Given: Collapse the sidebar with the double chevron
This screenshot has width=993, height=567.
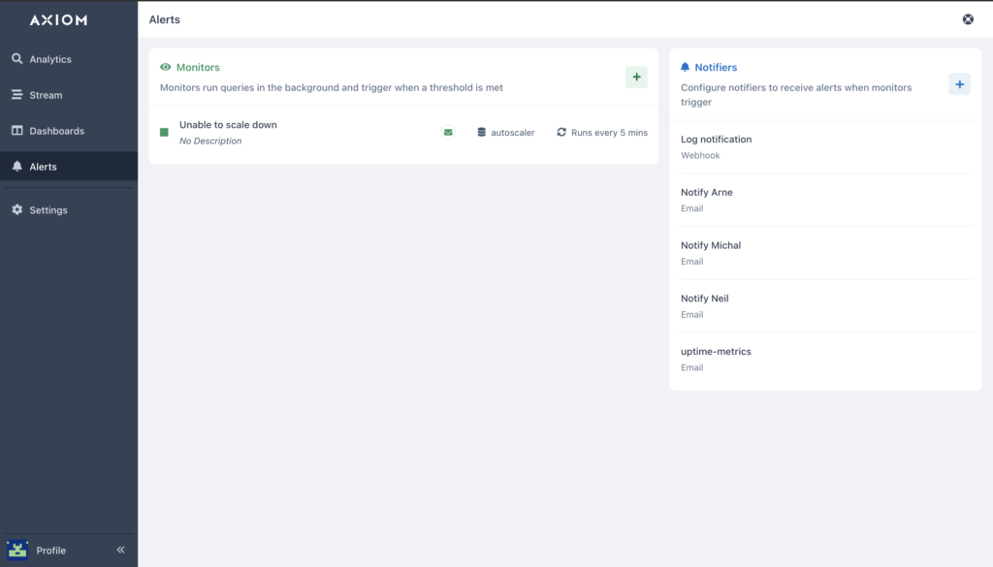Looking at the screenshot, I should click(x=121, y=550).
